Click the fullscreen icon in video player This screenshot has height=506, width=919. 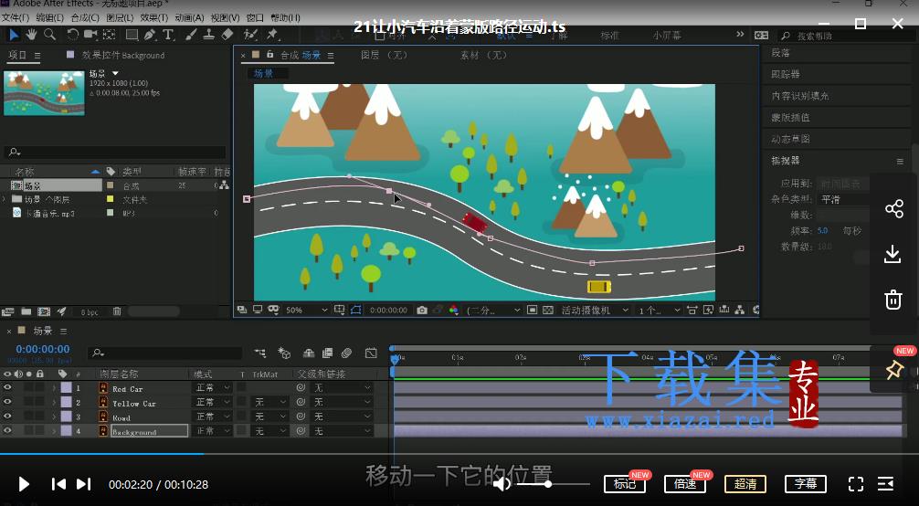click(856, 484)
